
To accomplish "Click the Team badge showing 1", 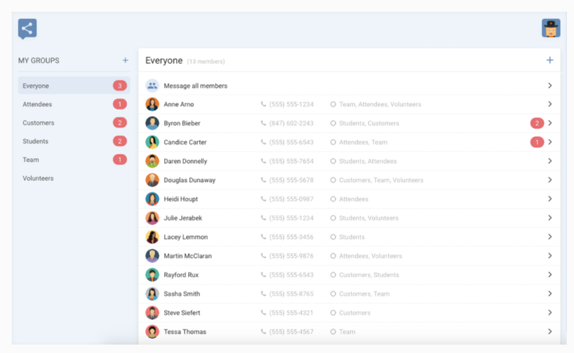I will pos(120,160).
